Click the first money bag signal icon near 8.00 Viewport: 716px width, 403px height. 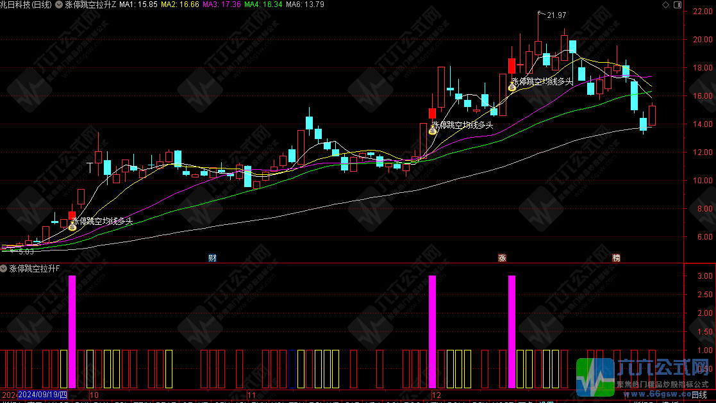coord(72,226)
